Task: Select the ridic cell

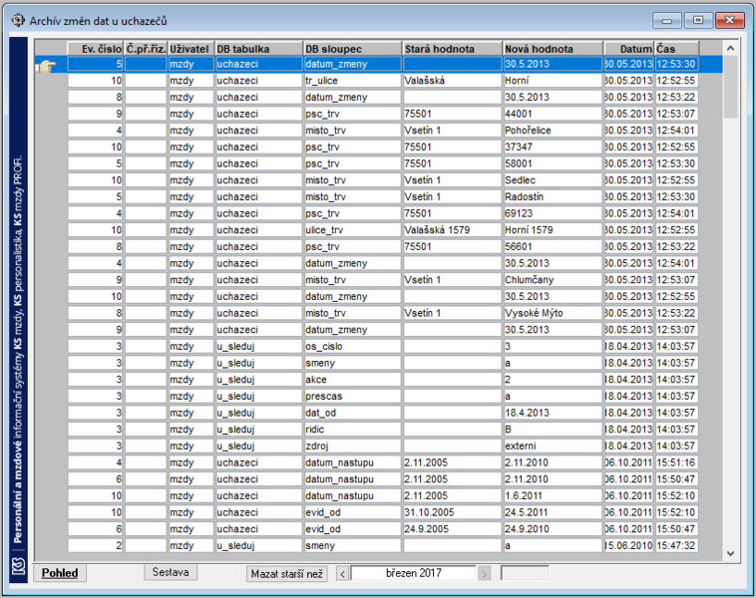Action: [x=352, y=430]
